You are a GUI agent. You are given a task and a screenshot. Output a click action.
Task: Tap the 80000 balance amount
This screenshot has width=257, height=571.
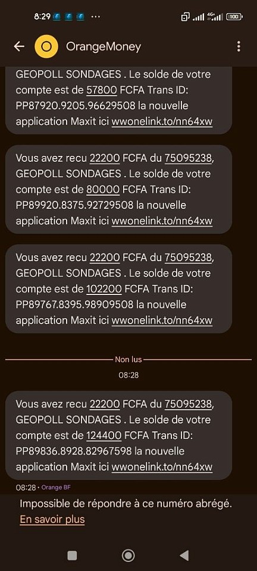[103, 189]
